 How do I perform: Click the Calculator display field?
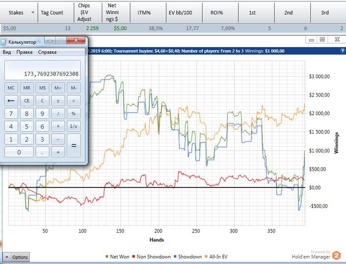click(43, 70)
